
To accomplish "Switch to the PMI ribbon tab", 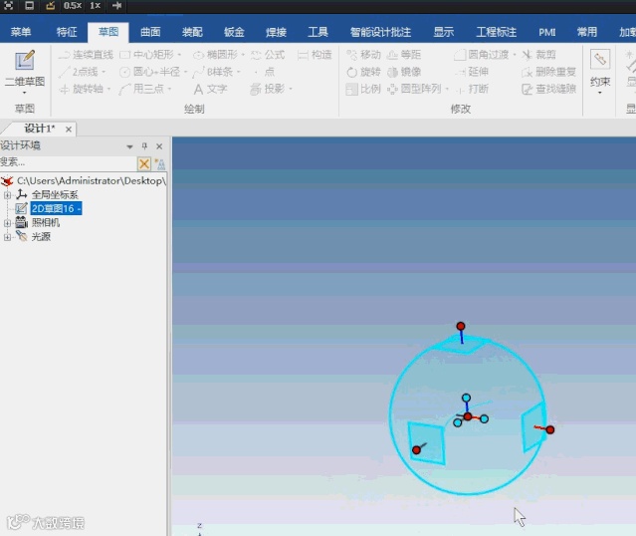I will (x=546, y=32).
